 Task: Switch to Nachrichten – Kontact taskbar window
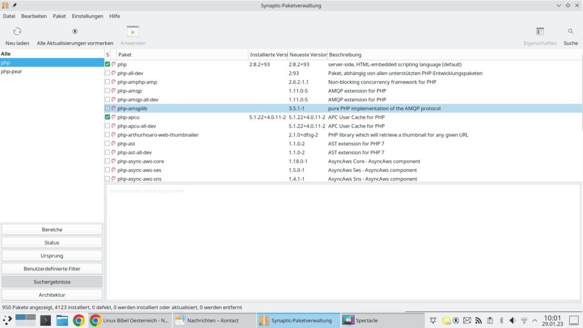(x=214, y=320)
